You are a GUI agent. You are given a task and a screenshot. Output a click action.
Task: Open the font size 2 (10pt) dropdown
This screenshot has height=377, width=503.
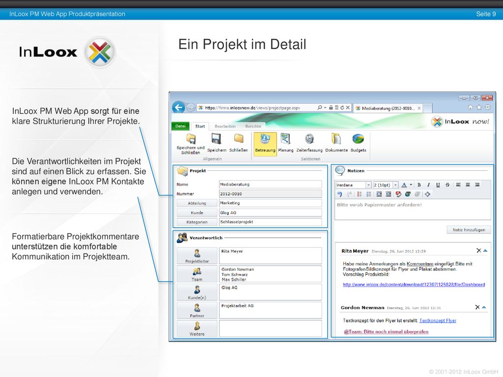(x=395, y=185)
